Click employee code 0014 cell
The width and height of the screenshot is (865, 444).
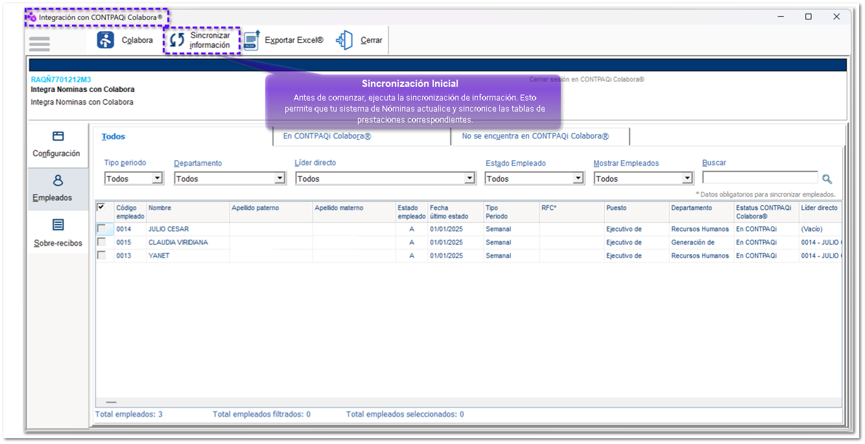point(130,229)
